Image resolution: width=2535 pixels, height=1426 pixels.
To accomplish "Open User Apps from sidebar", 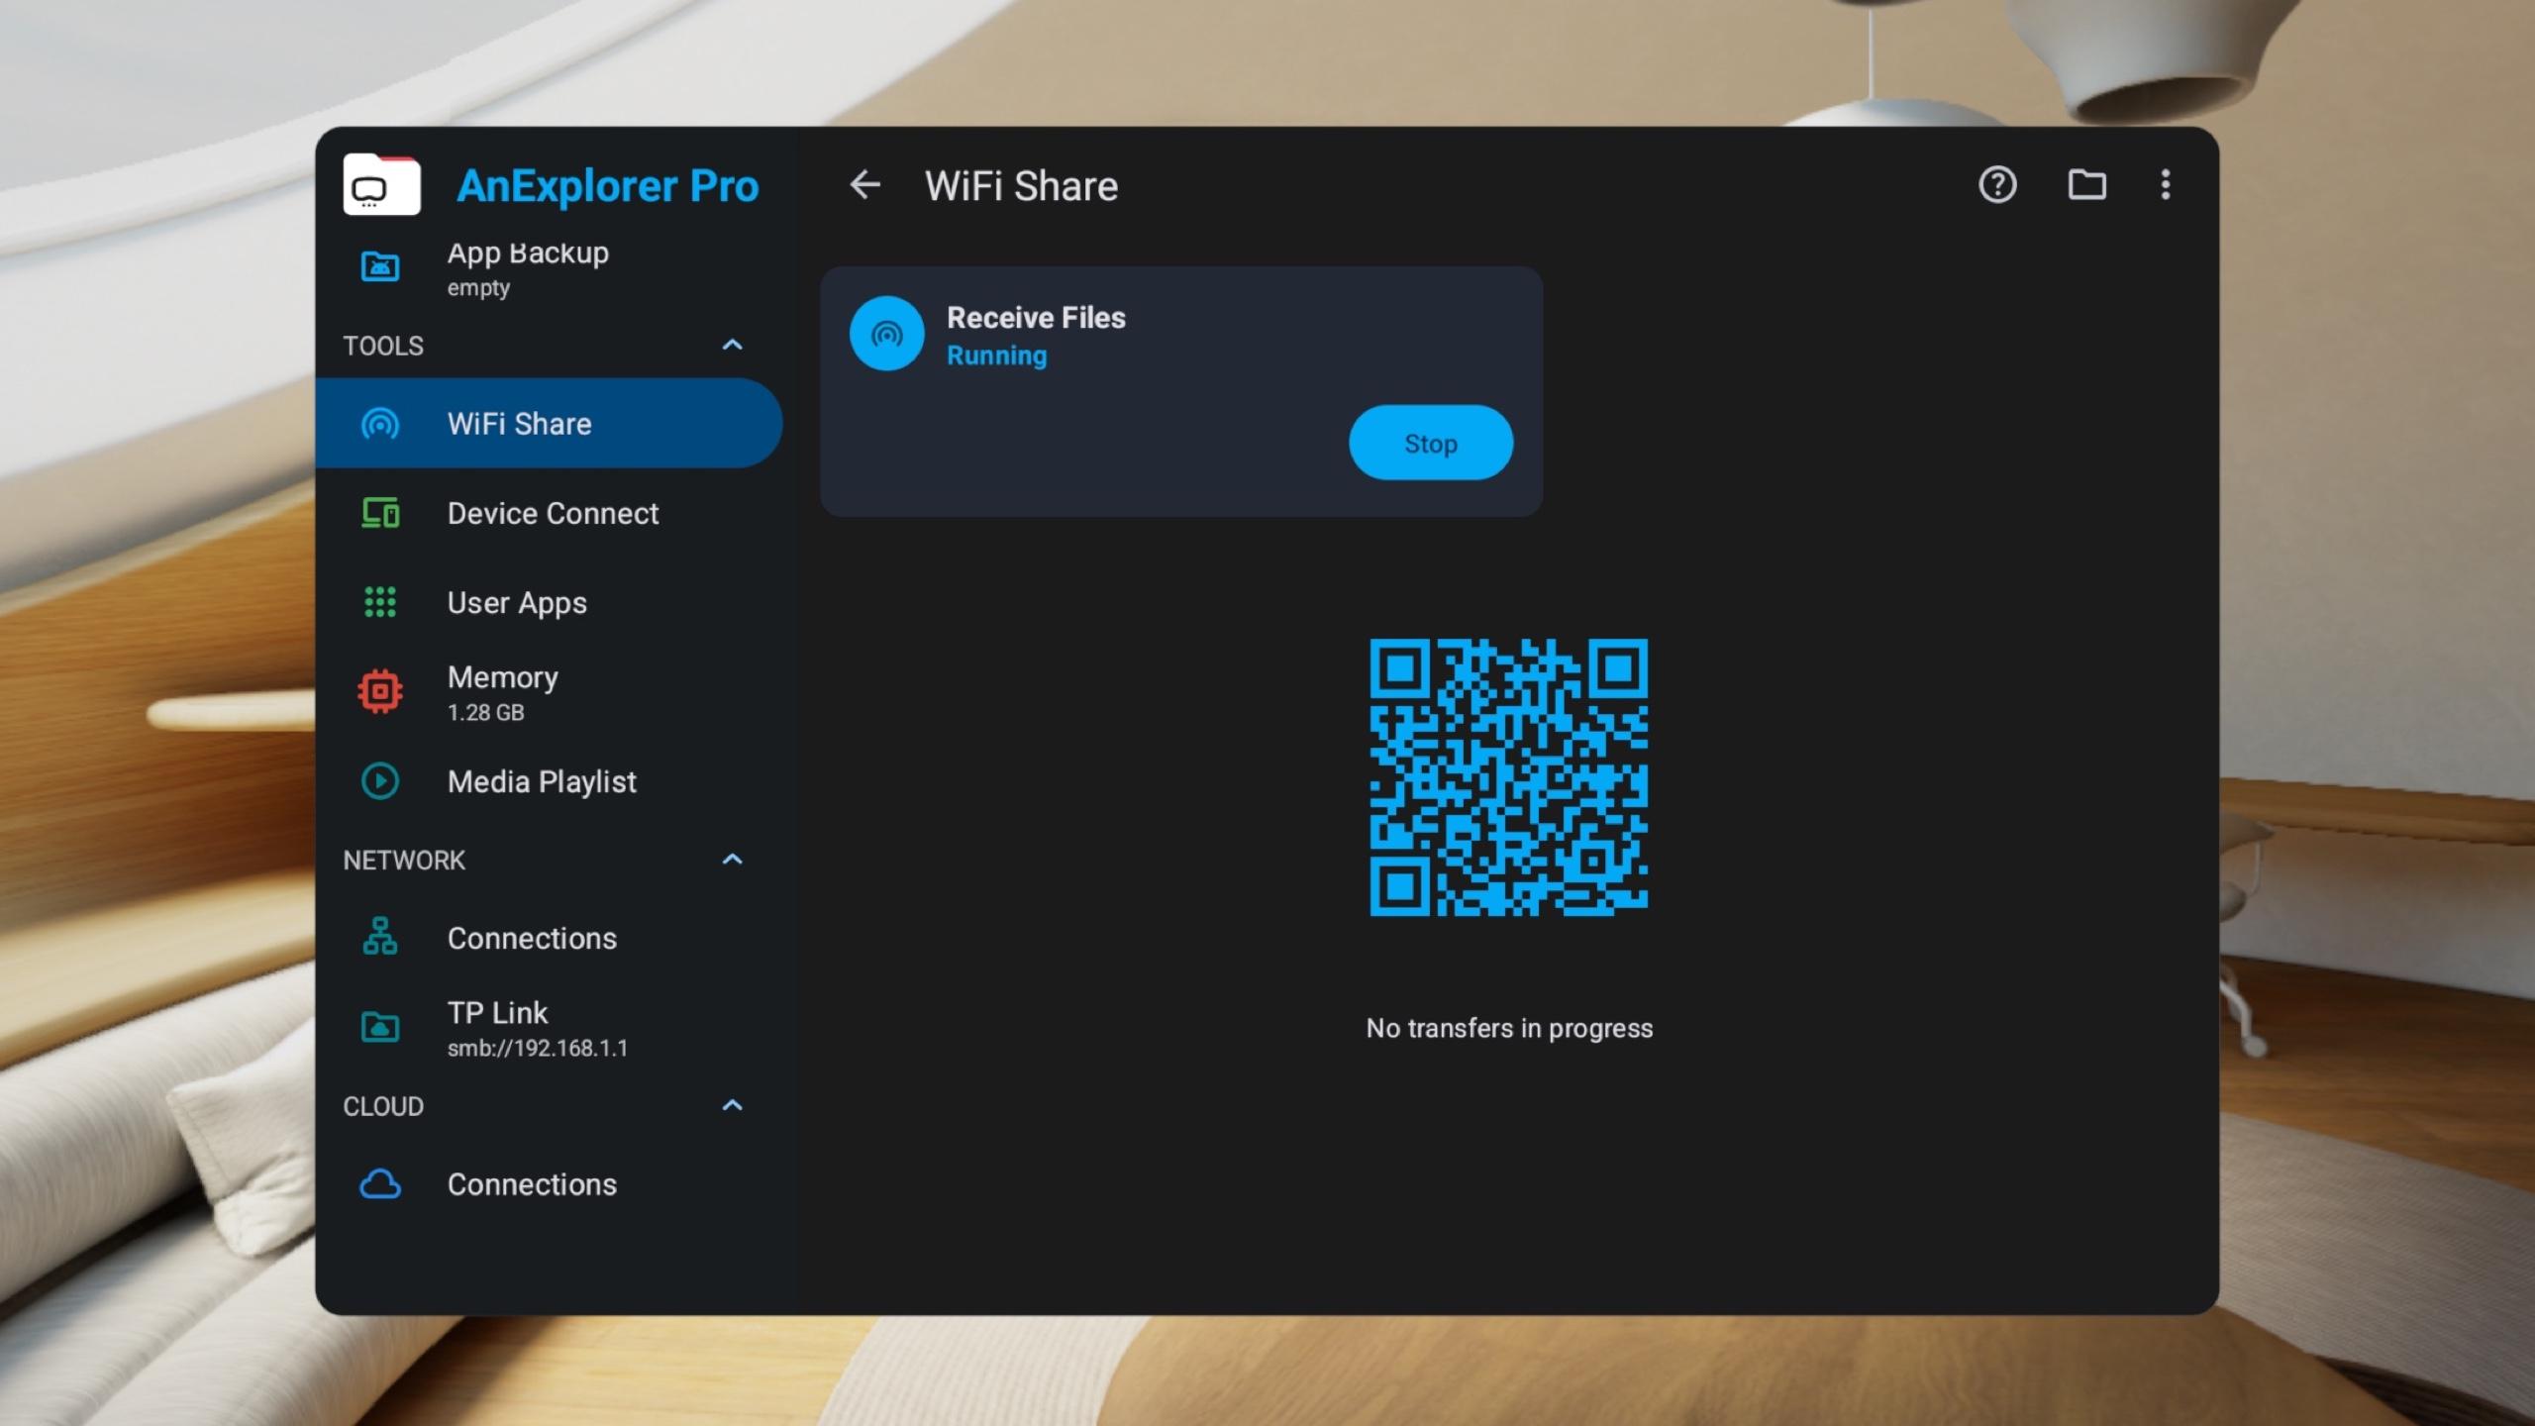I will pos(517,603).
